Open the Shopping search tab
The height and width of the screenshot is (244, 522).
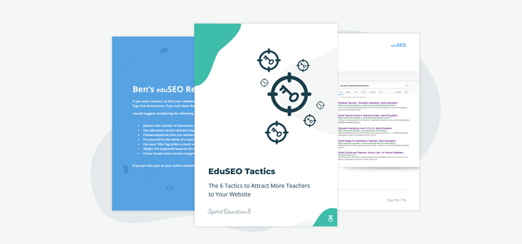(x=372, y=92)
